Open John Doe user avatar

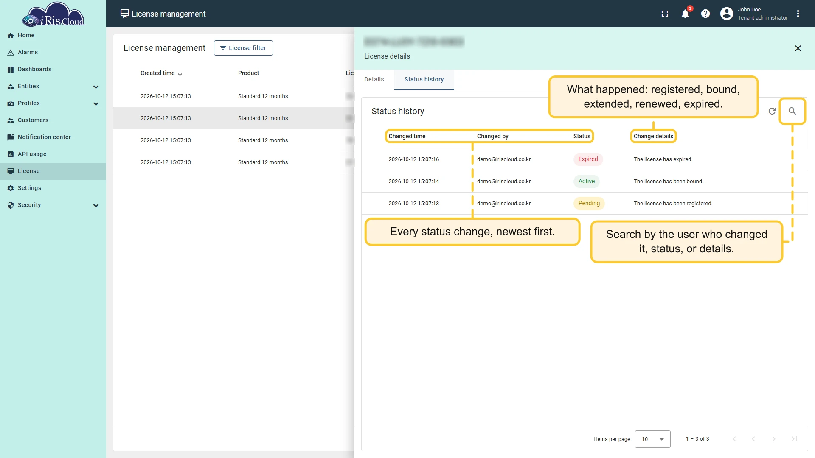point(727,14)
